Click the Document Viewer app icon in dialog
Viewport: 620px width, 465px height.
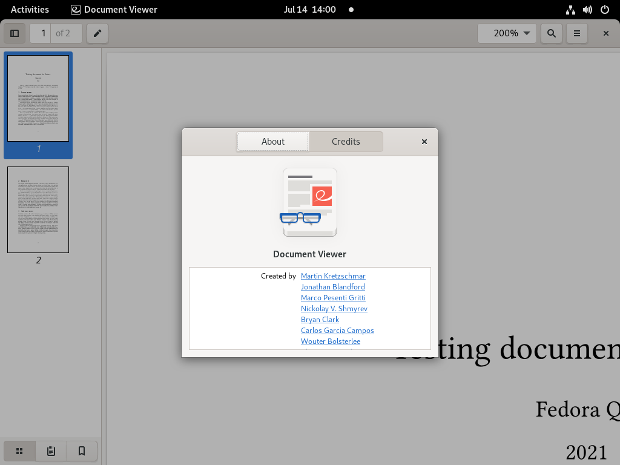309,202
